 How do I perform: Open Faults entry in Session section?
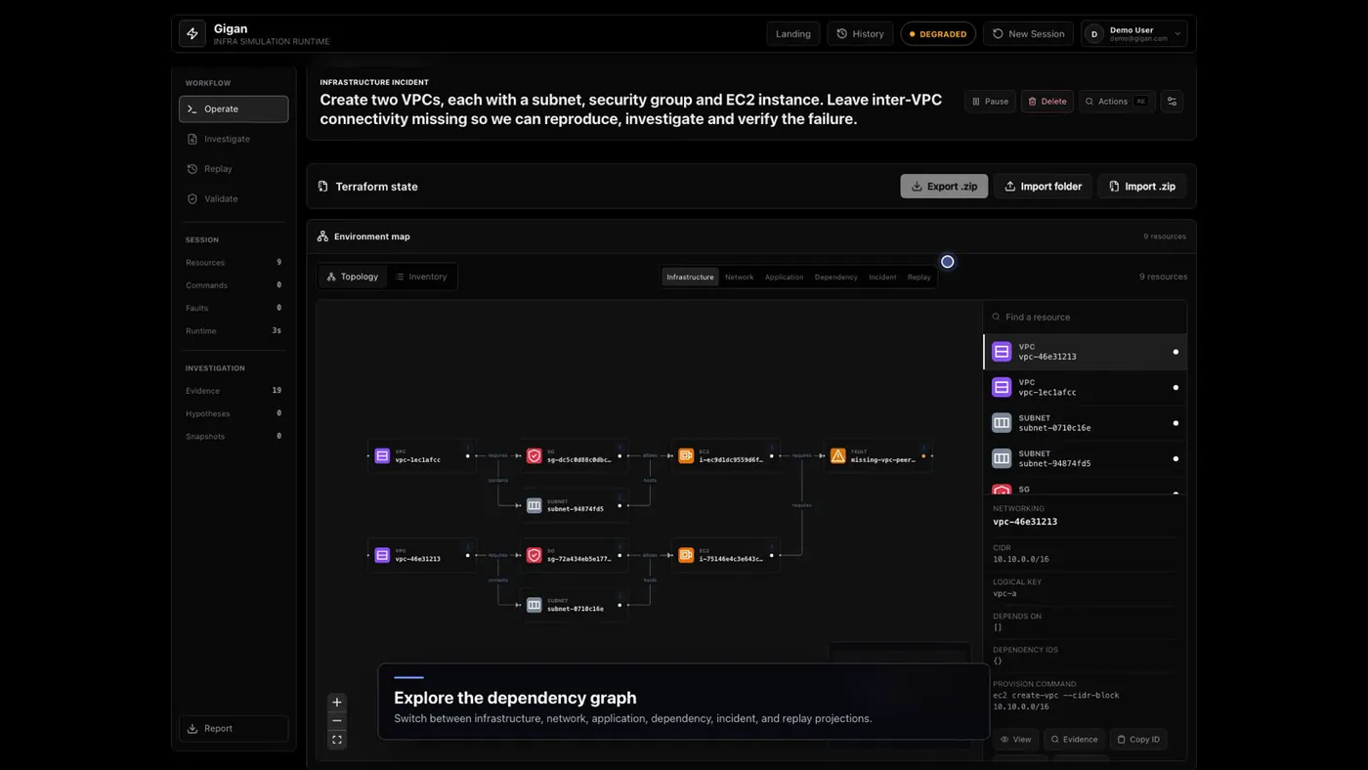coord(234,308)
